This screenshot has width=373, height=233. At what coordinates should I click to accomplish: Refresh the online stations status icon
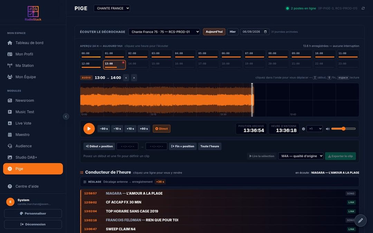click(363, 8)
